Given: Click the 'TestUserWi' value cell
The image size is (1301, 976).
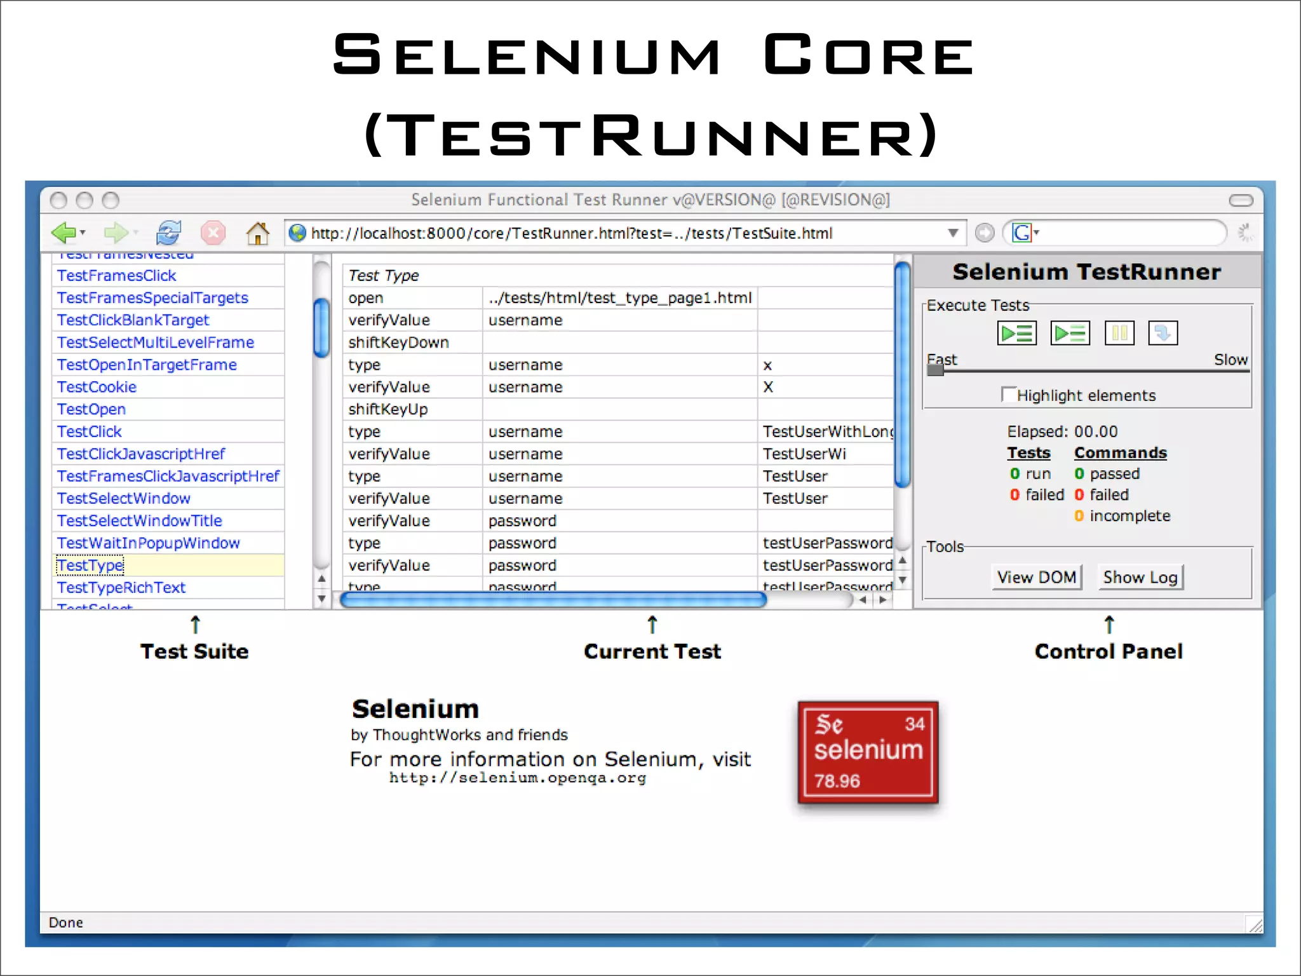Looking at the screenshot, I should pos(826,454).
